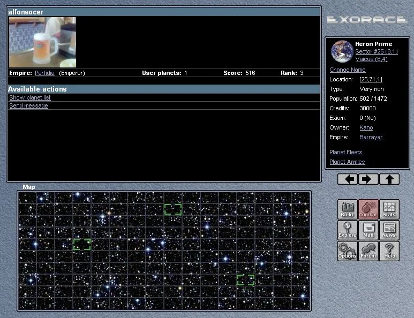Open the News icon
The height and width of the screenshot is (318, 414).
[389, 230]
